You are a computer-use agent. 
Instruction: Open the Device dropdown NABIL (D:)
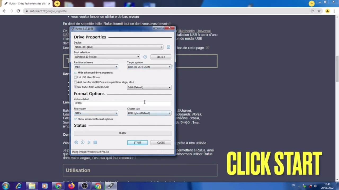(118, 47)
